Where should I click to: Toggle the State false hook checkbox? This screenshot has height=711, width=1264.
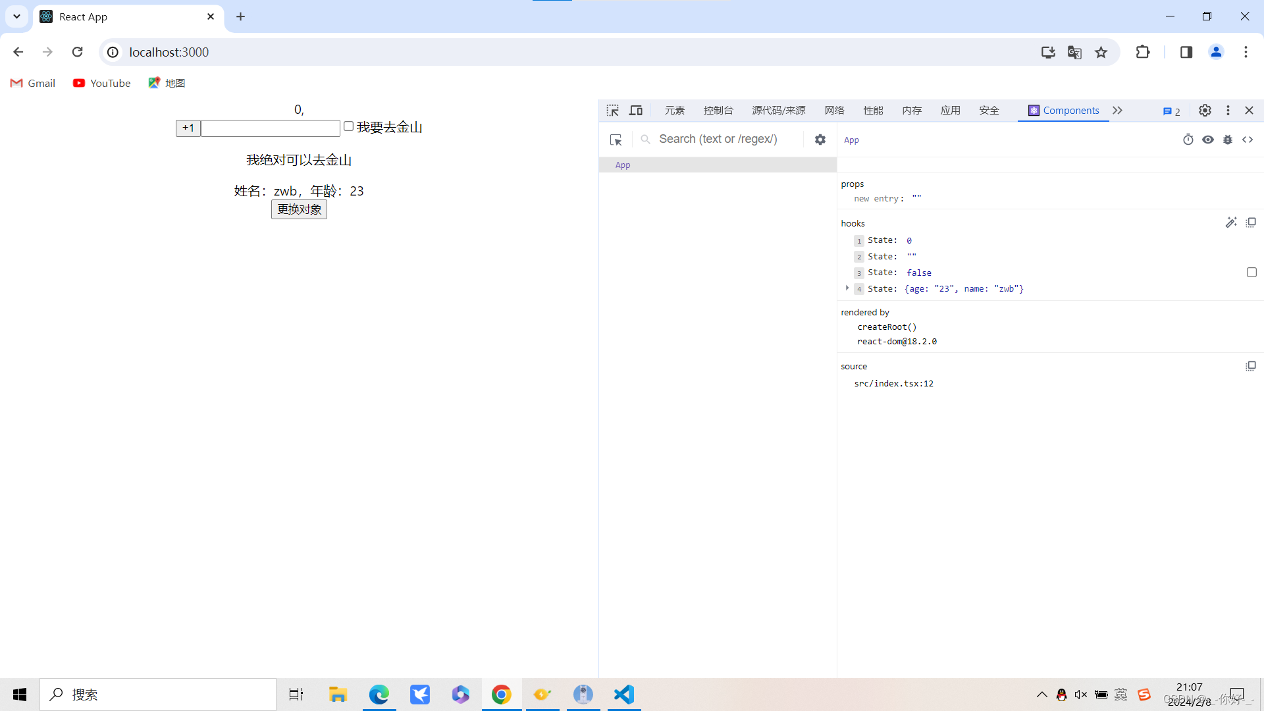tap(1251, 273)
